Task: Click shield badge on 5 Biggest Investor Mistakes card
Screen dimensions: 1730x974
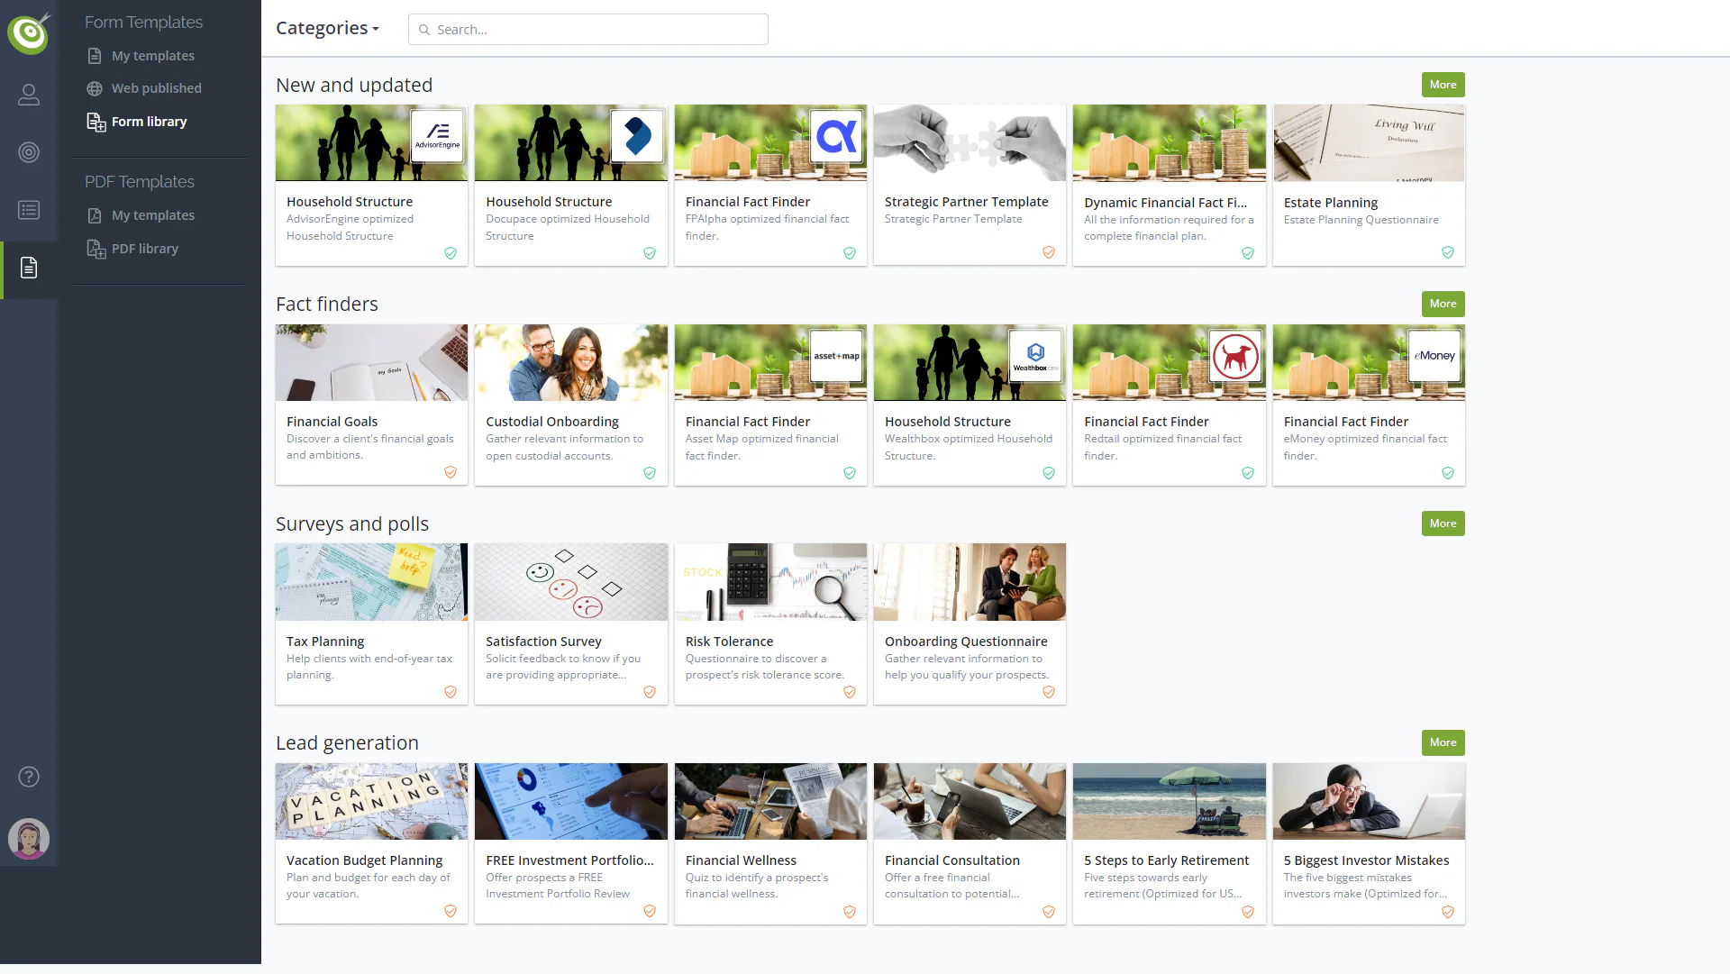Action: click(1448, 912)
